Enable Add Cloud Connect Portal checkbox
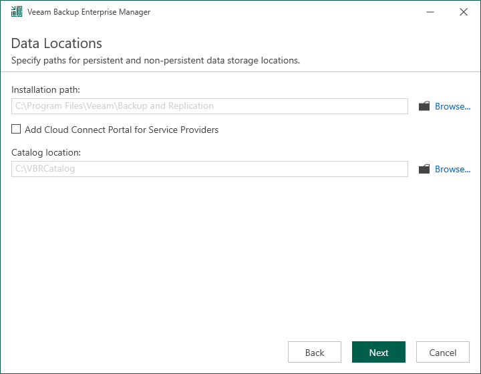Image resolution: width=481 pixels, height=374 pixels. [16, 129]
